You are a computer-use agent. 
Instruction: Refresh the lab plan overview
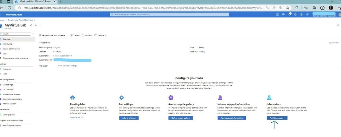[87, 35]
